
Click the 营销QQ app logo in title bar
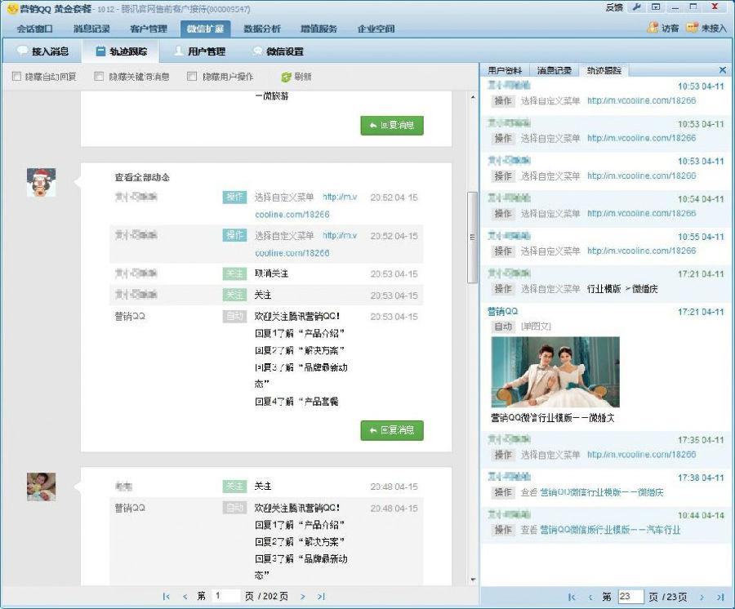point(12,8)
